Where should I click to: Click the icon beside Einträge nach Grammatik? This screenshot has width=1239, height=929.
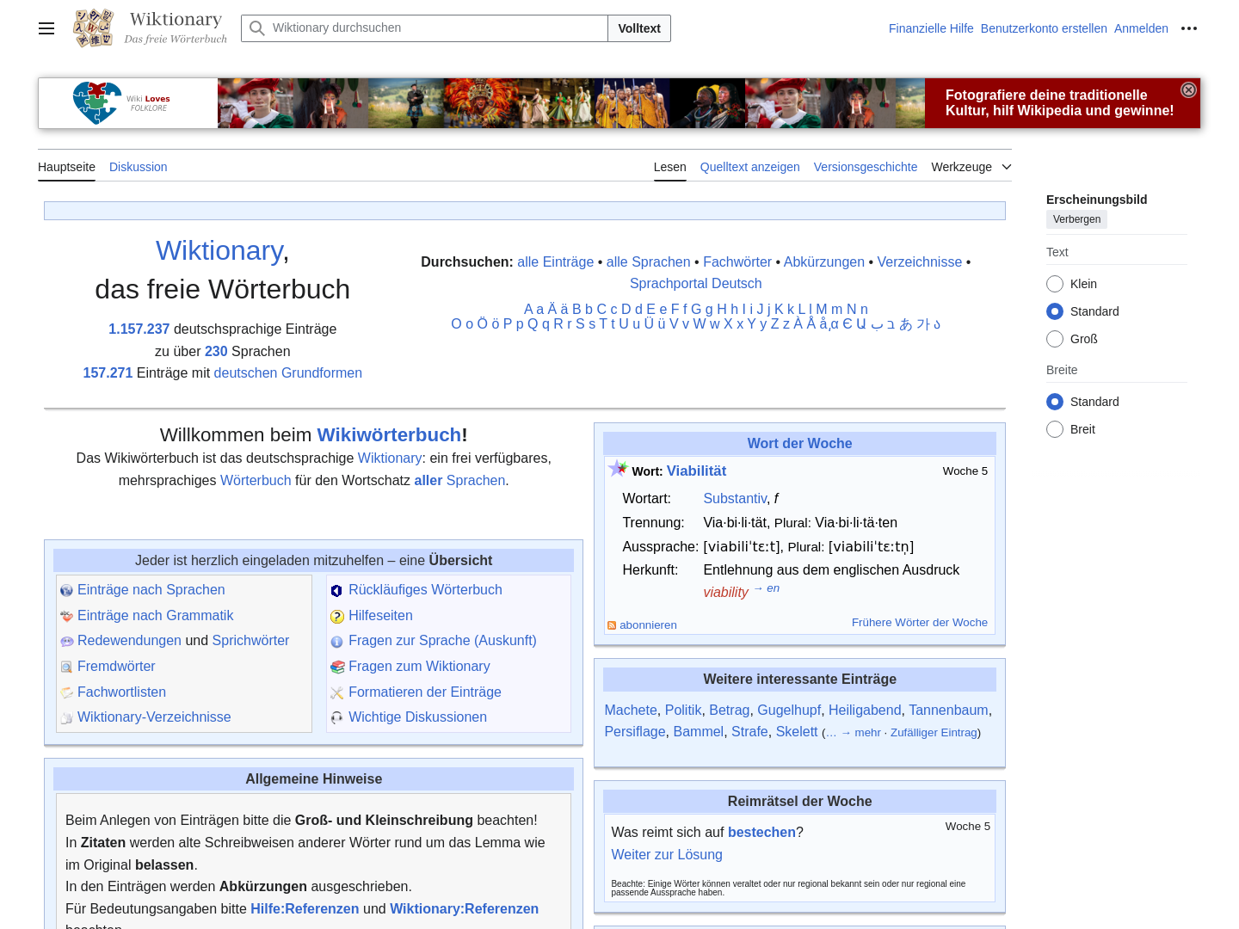pyautogui.click(x=66, y=616)
